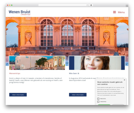134x113 pixels.
Task: Click the yellow macOS minimize button
Action: tap(10, 5)
